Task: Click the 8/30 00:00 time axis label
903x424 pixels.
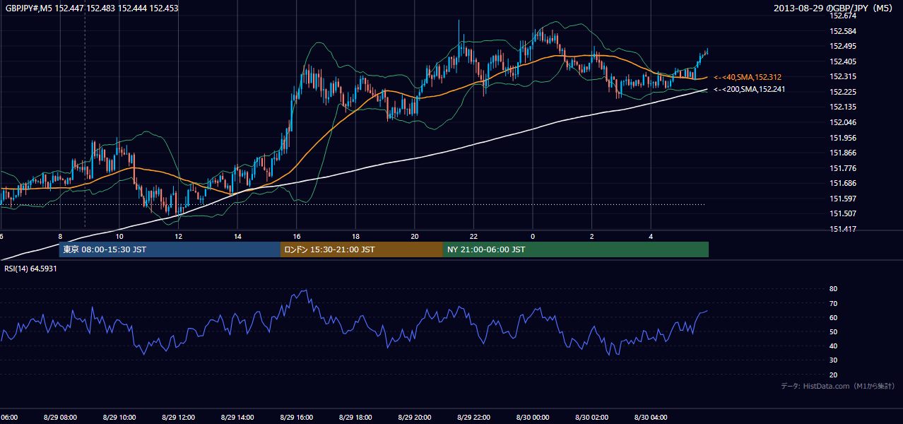Action: point(533,418)
